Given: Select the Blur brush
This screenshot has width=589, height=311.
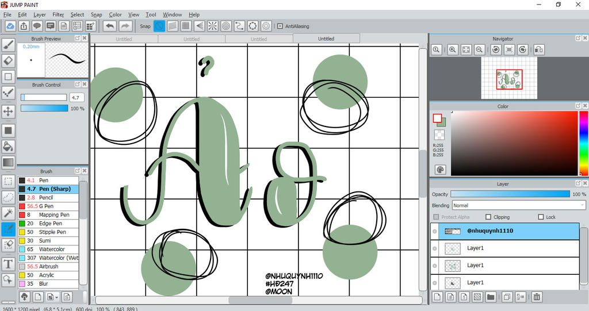Looking at the screenshot, I should click(48, 283).
